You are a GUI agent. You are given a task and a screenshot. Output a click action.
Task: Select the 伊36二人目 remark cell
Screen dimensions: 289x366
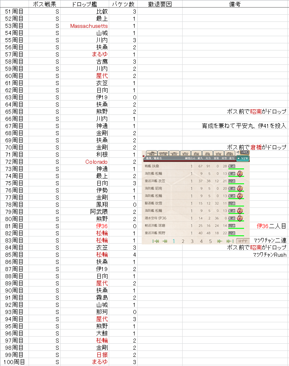click(272, 226)
